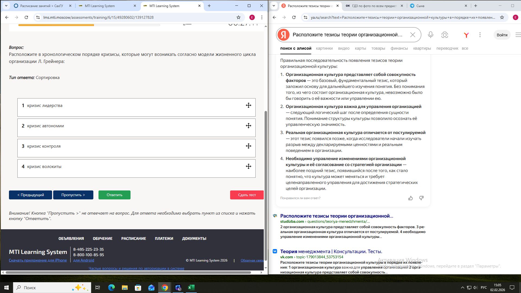Open the ОБУЧЕНИЕ footer menu item

[103, 238]
